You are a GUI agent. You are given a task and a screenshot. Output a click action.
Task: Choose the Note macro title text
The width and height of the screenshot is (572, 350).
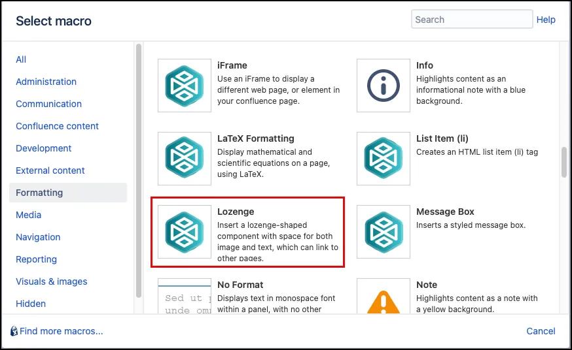[x=427, y=285]
